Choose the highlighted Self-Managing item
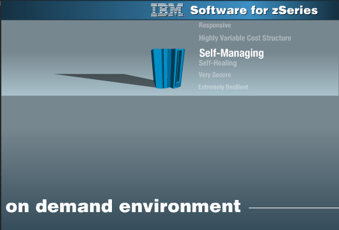The image size is (339, 230). click(232, 53)
